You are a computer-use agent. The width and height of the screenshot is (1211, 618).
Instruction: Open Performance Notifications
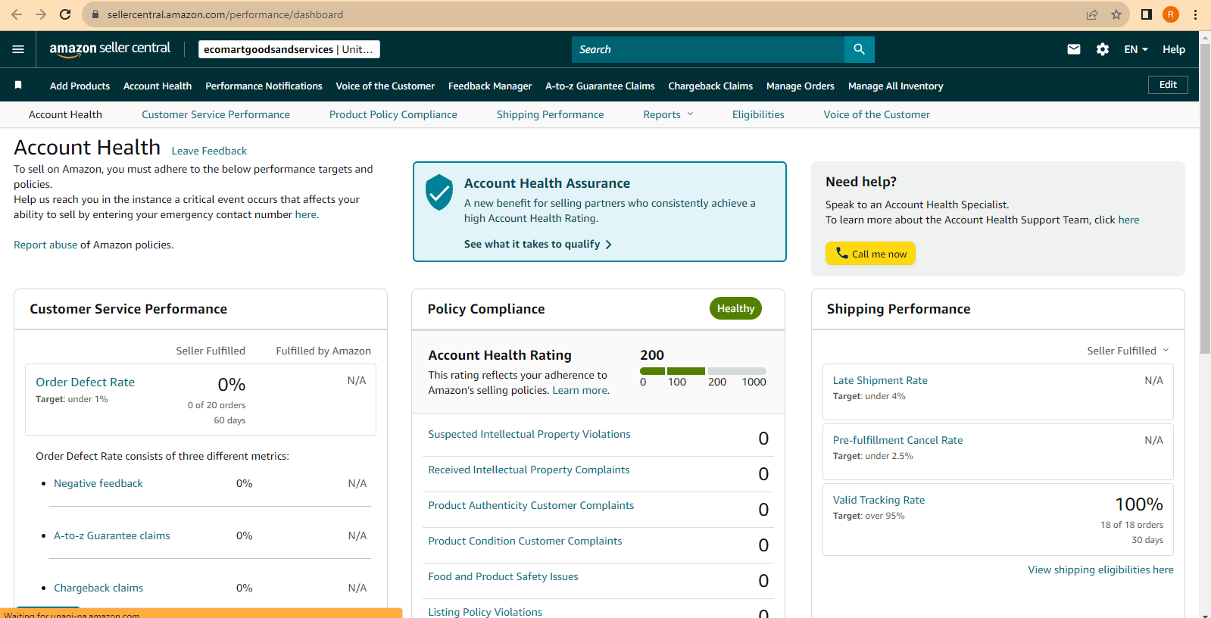click(264, 86)
